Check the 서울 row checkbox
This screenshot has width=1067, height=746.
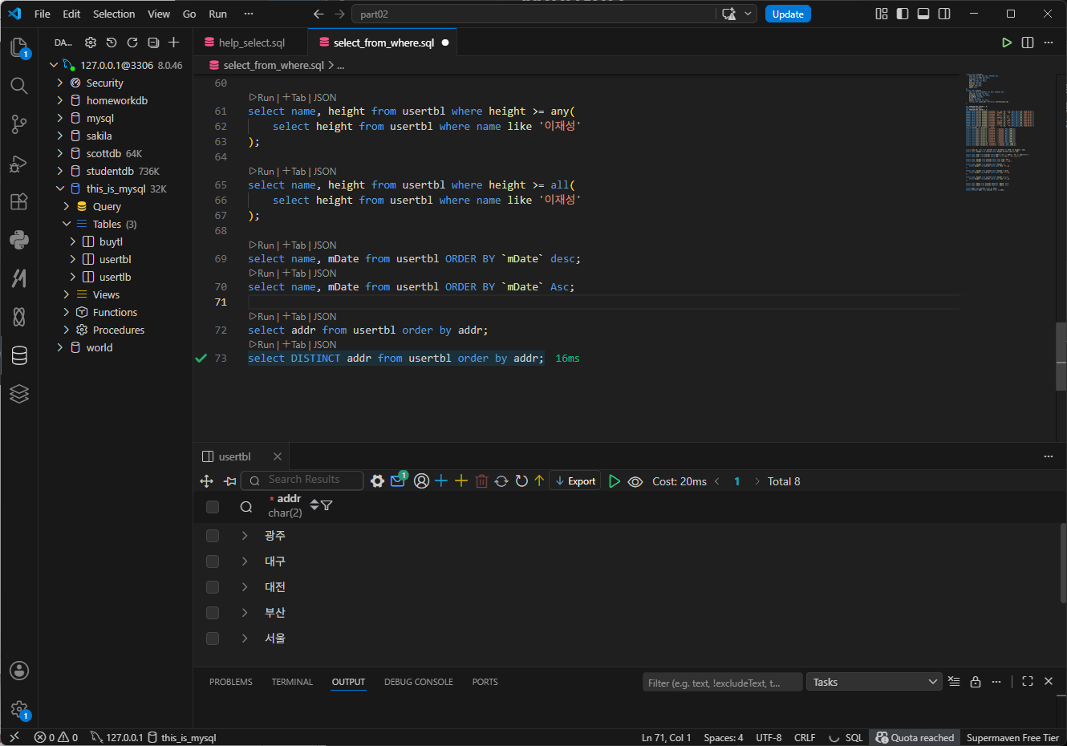(x=213, y=639)
